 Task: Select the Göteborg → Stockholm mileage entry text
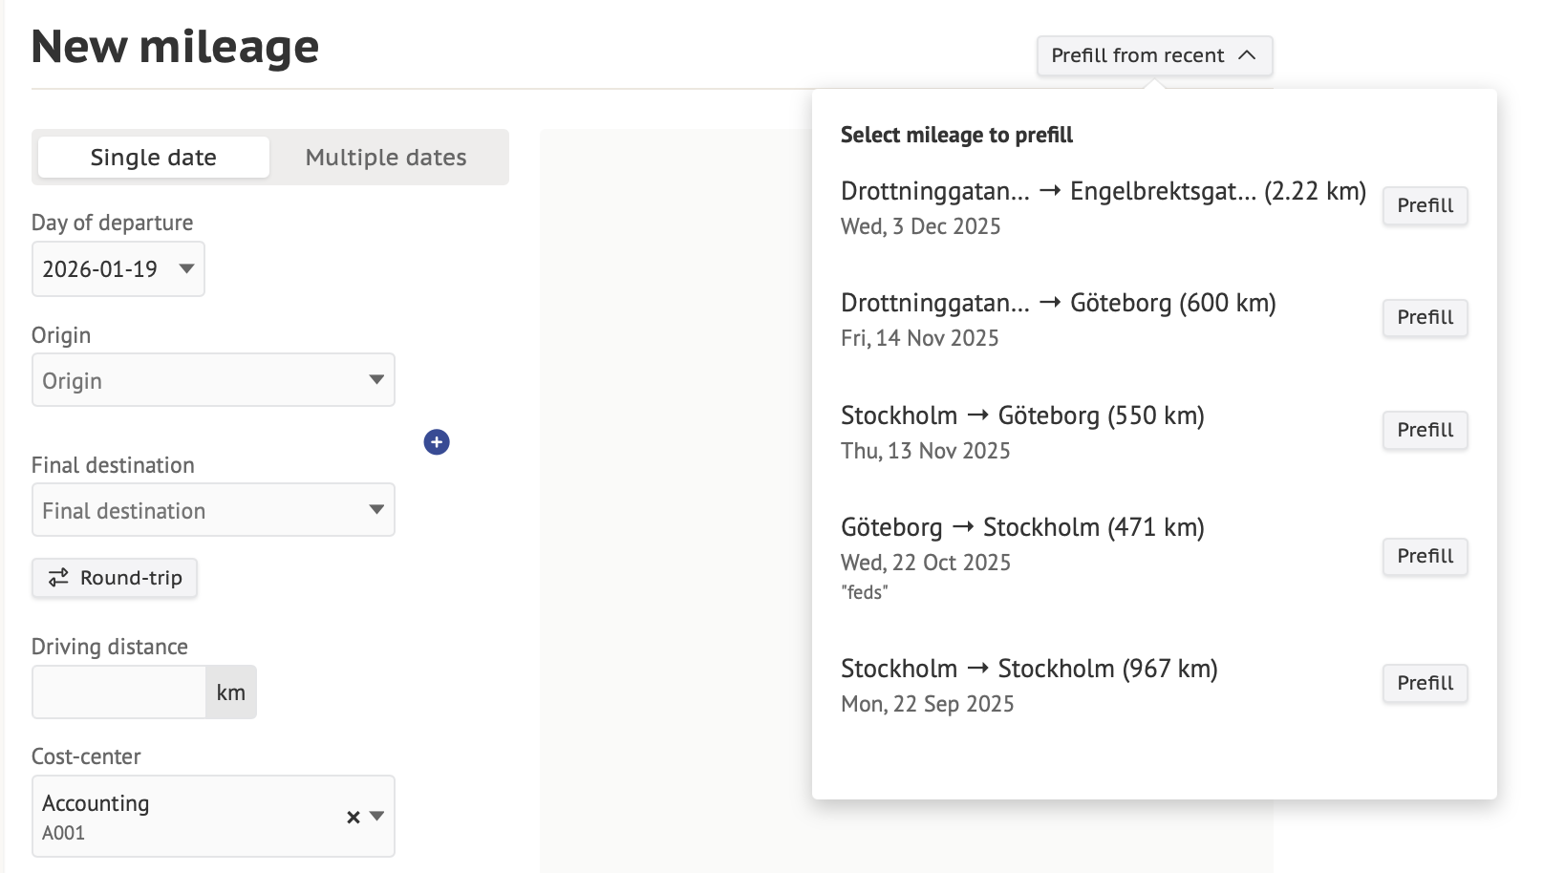[x=1022, y=527]
